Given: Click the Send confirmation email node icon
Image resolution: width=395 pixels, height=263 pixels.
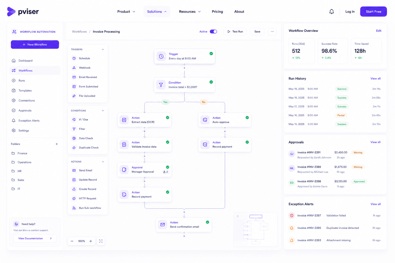Looking at the screenshot, I should [x=163, y=224].
